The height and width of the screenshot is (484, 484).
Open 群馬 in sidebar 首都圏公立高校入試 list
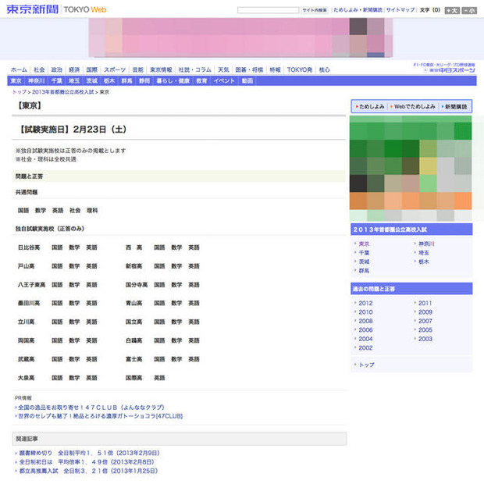[x=364, y=271]
